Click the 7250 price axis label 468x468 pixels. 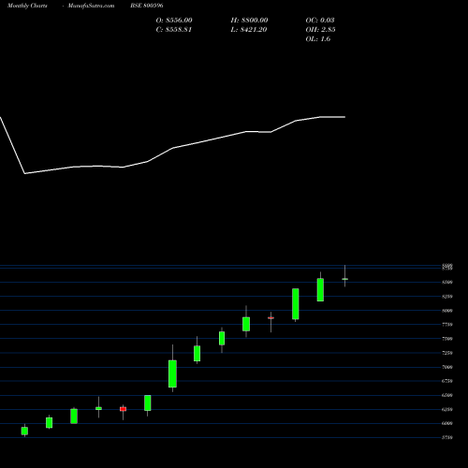[x=447, y=353]
